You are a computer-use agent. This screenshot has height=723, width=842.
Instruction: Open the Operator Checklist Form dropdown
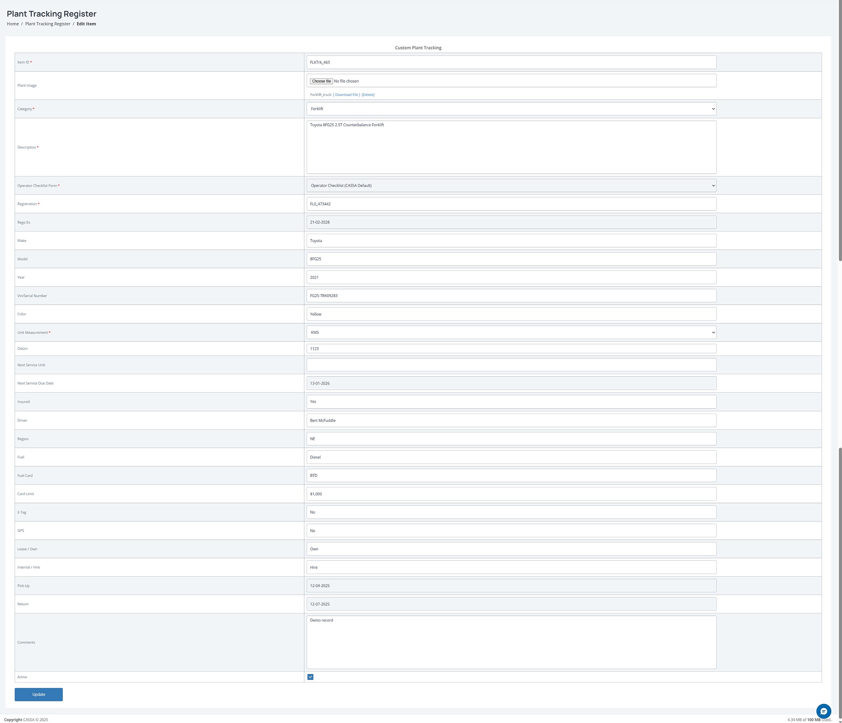point(511,186)
